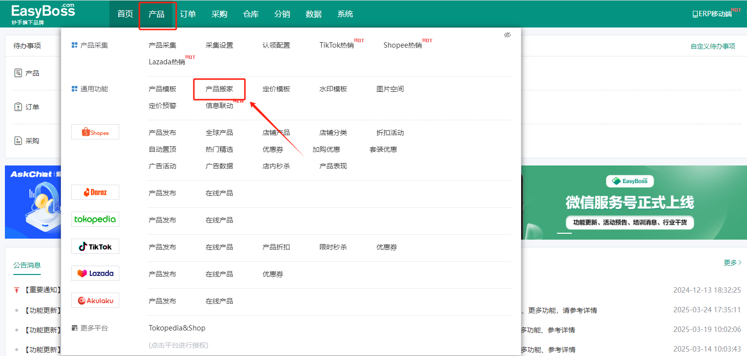The width and height of the screenshot is (747, 356).
Task: Select 产品搬家 under 通用功能
Action: click(x=219, y=89)
